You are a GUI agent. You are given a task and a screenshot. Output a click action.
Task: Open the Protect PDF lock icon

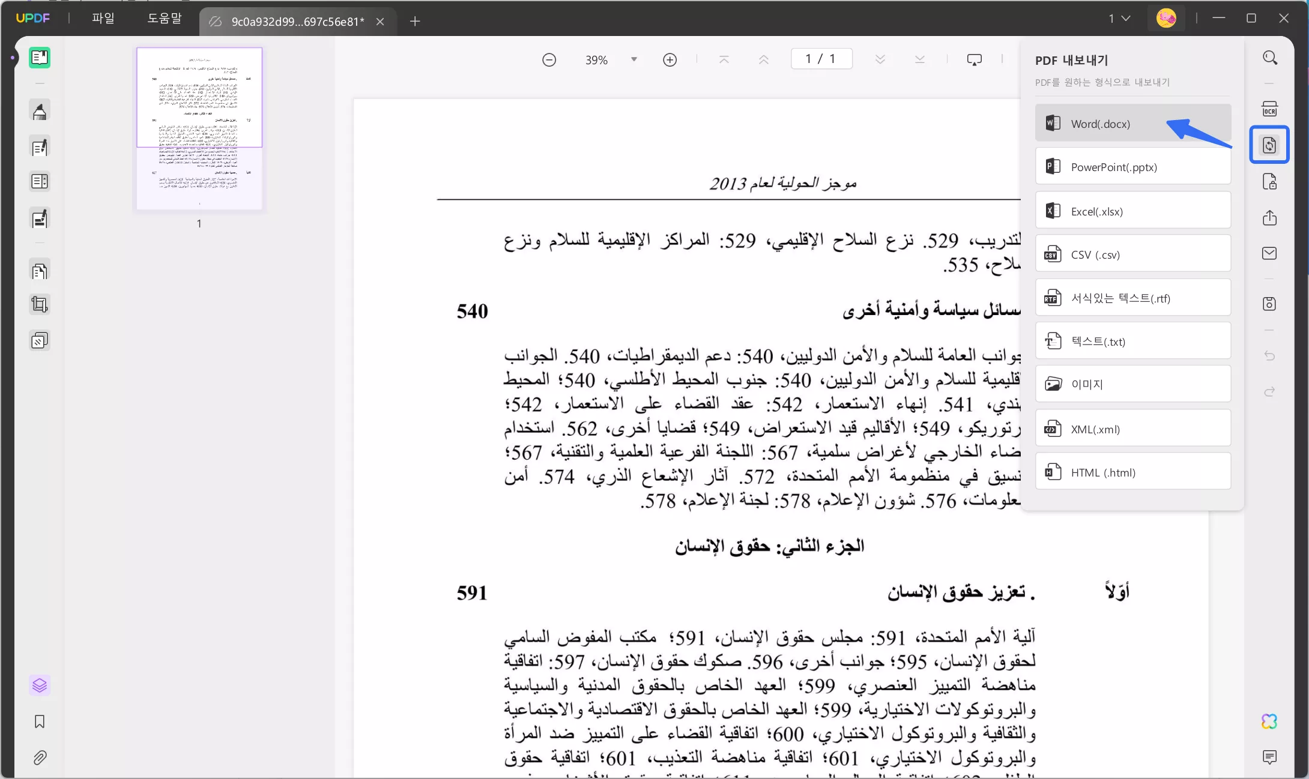coord(1269,182)
